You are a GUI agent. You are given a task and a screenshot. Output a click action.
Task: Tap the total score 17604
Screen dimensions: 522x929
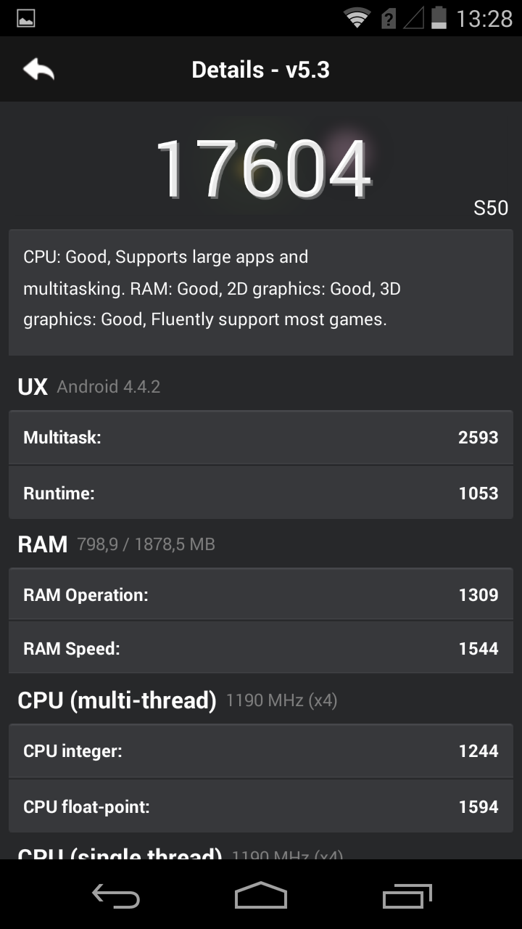[262, 170]
